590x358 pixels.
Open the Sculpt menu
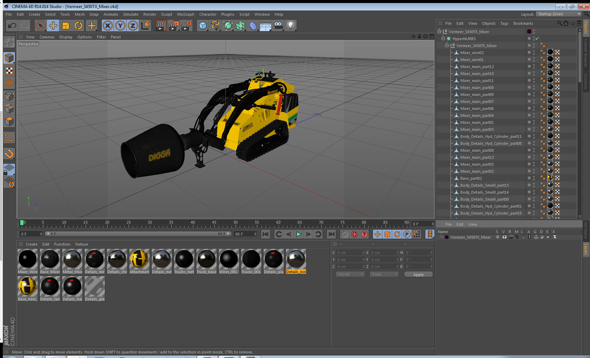[x=167, y=14]
